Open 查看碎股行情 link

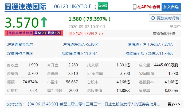pos(164,34)
